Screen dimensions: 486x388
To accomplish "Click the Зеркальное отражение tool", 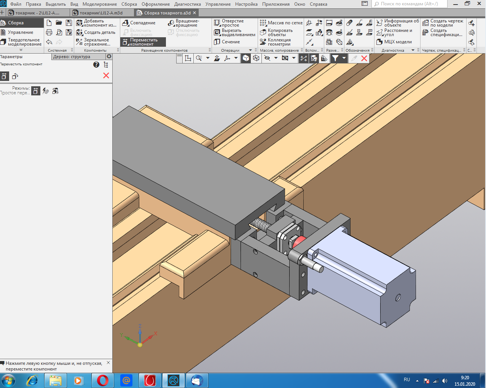I will pyautogui.click(x=93, y=42).
